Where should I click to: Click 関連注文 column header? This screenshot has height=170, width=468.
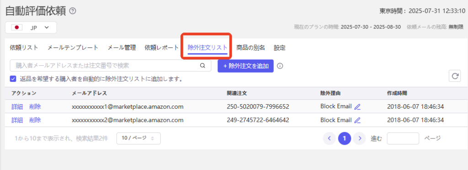[237, 93]
